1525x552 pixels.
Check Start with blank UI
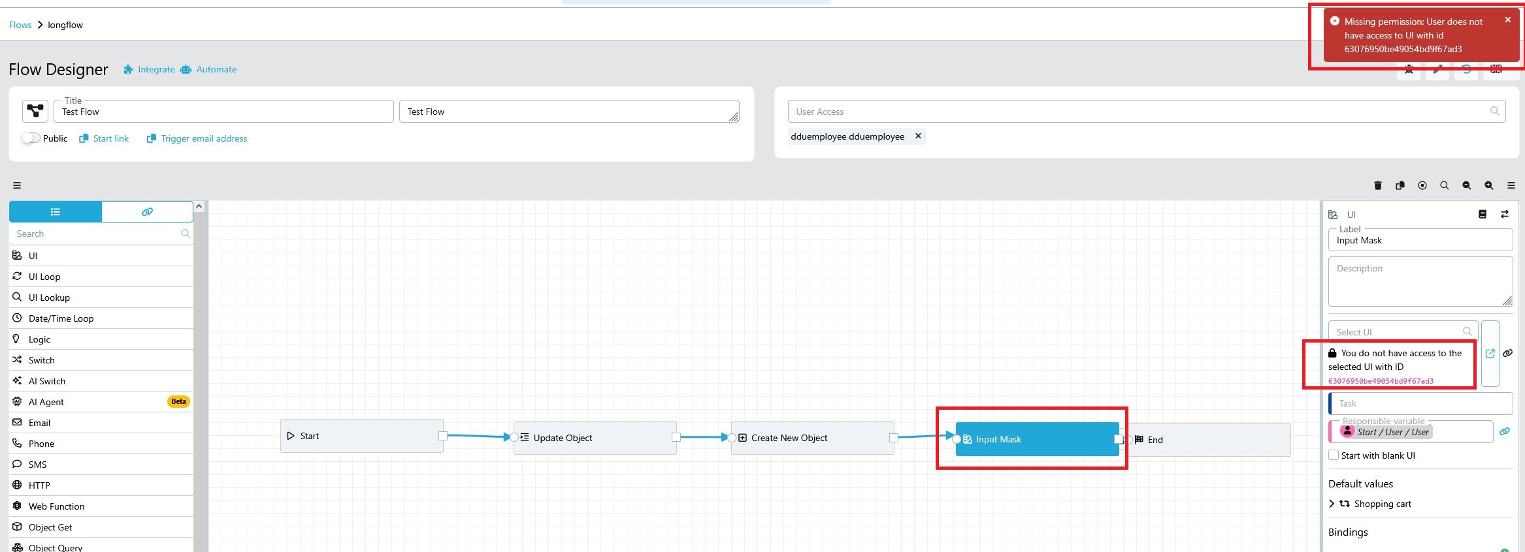click(1334, 455)
